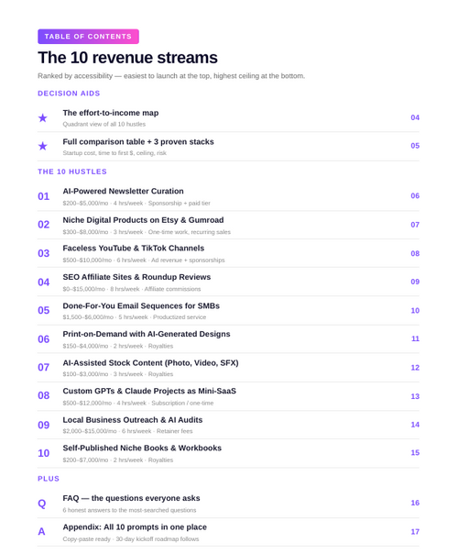458x554 pixels.
Task: Click page number 07 for Niche Digital Products
Action: point(415,225)
